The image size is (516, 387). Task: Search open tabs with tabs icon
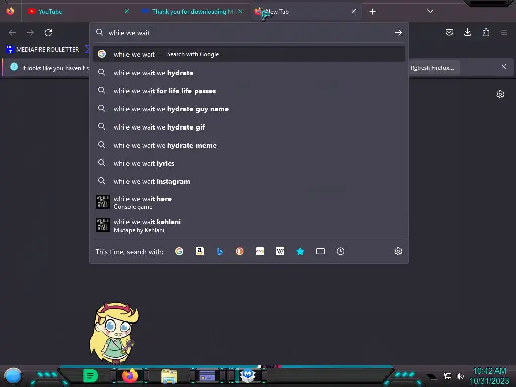pyautogui.click(x=320, y=251)
